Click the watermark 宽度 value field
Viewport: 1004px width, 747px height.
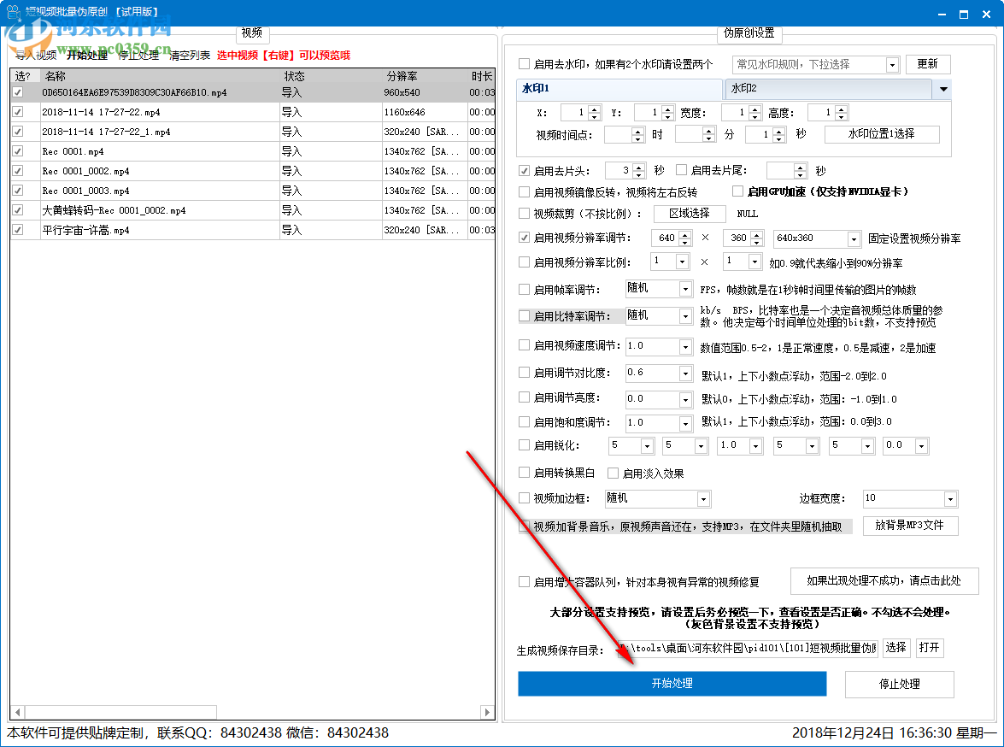pos(735,113)
